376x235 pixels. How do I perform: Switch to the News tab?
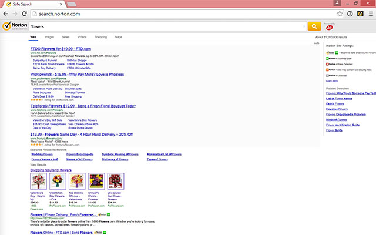tap(66, 37)
